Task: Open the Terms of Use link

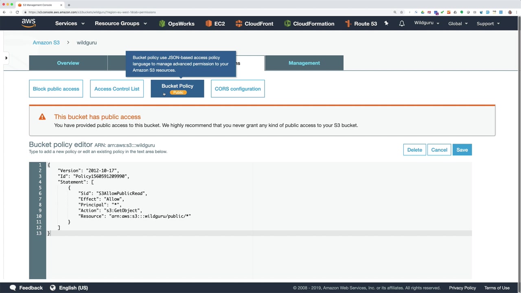Action: pos(497,288)
